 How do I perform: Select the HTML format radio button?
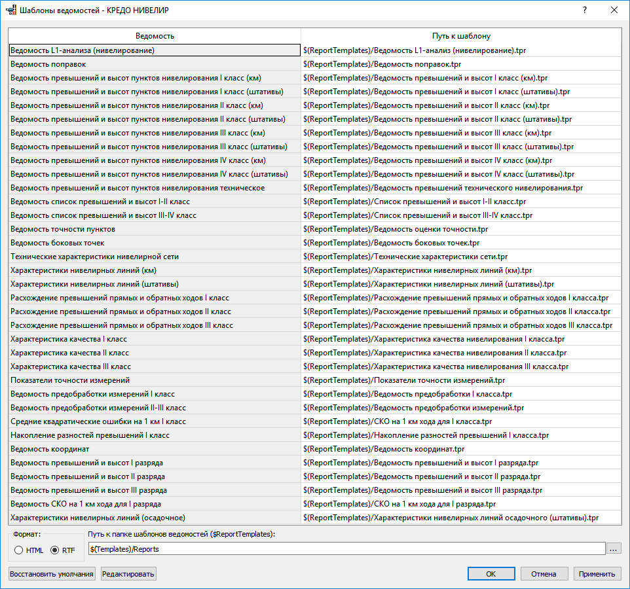tap(18, 550)
